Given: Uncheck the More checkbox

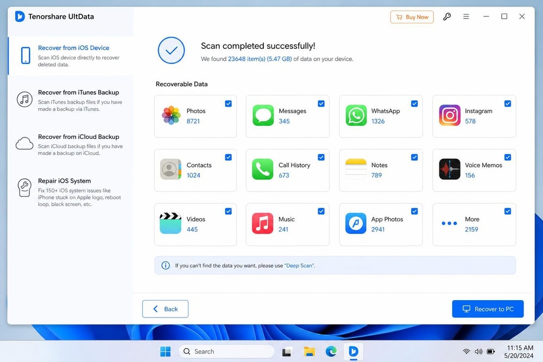Looking at the screenshot, I should click(507, 211).
